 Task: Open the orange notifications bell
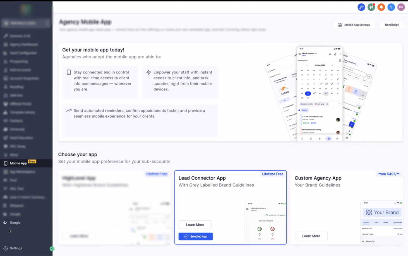pyautogui.click(x=381, y=7)
